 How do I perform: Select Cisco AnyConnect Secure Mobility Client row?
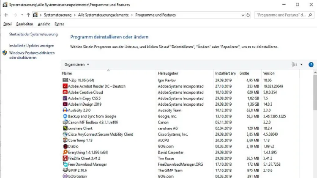pos(180,134)
